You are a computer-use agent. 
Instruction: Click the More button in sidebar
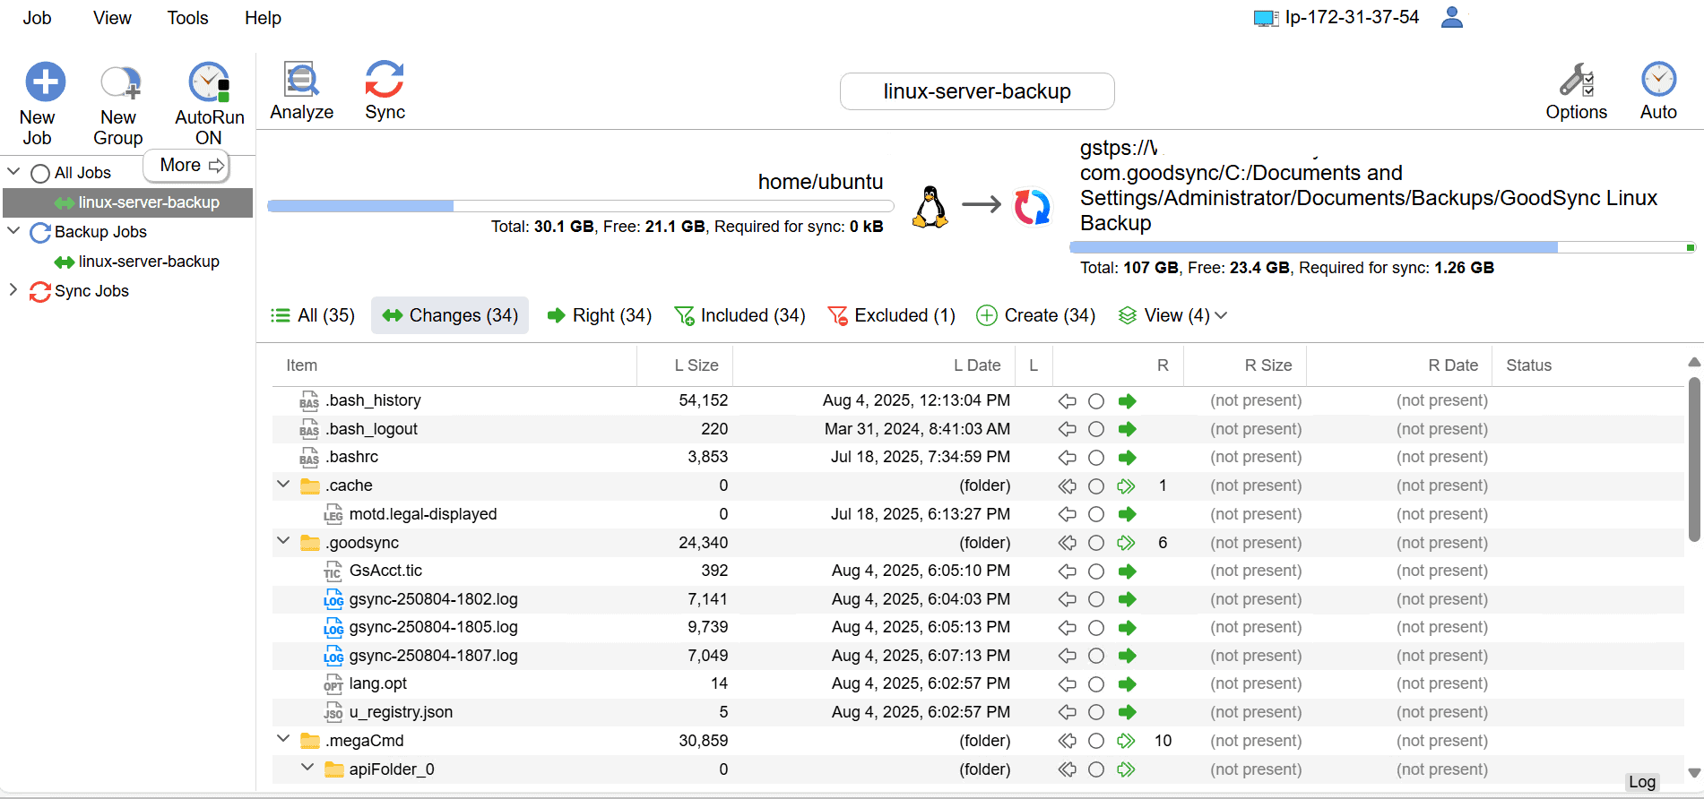(186, 166)
